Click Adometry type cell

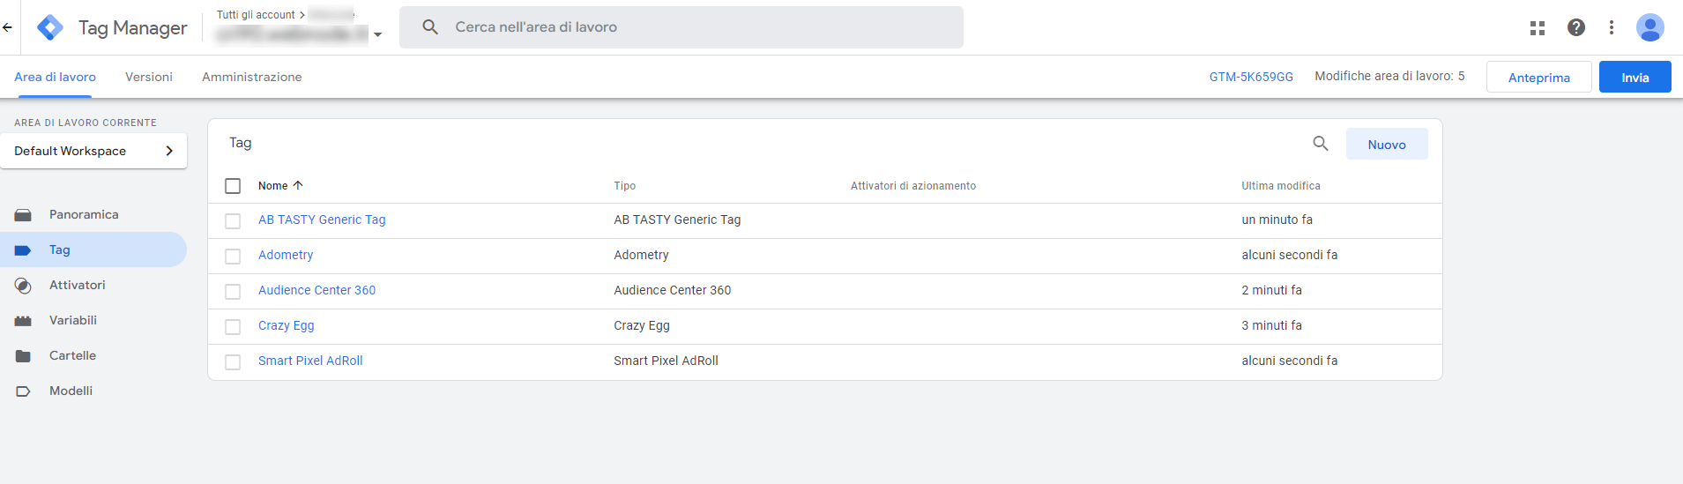click(641, 255)
